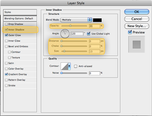Enable the Anti-aliased checkbox
The image size is (152, 116).
point(76,66)
